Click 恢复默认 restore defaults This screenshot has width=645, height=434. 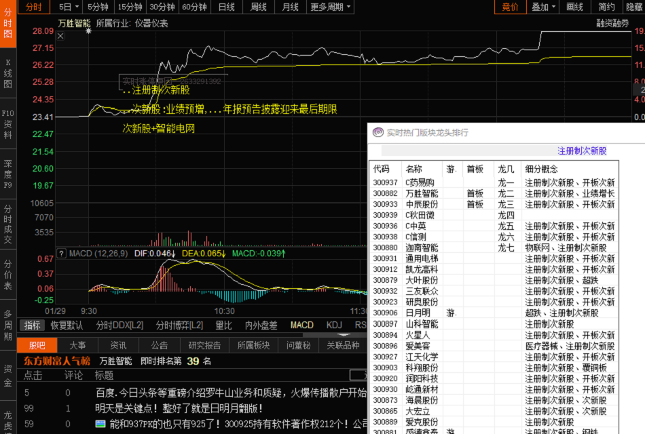[x=67, y=325]
